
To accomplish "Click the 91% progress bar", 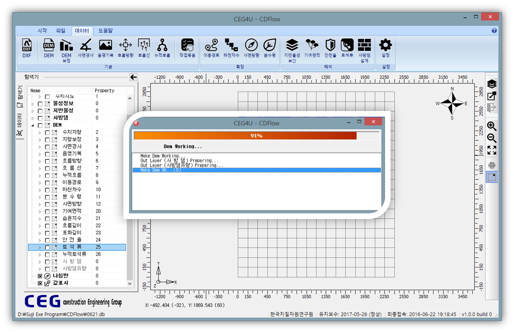I will [x=256, y=136].
